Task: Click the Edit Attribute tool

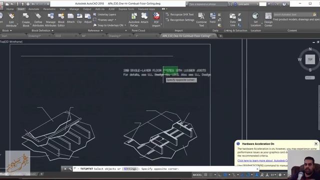Action: tap(11, 20)
